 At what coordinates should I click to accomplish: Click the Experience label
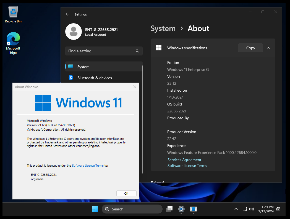pos(176,146)
